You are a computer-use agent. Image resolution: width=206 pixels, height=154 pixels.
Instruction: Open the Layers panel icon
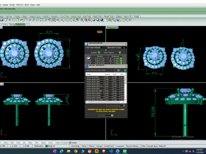[x=86, y=20]
